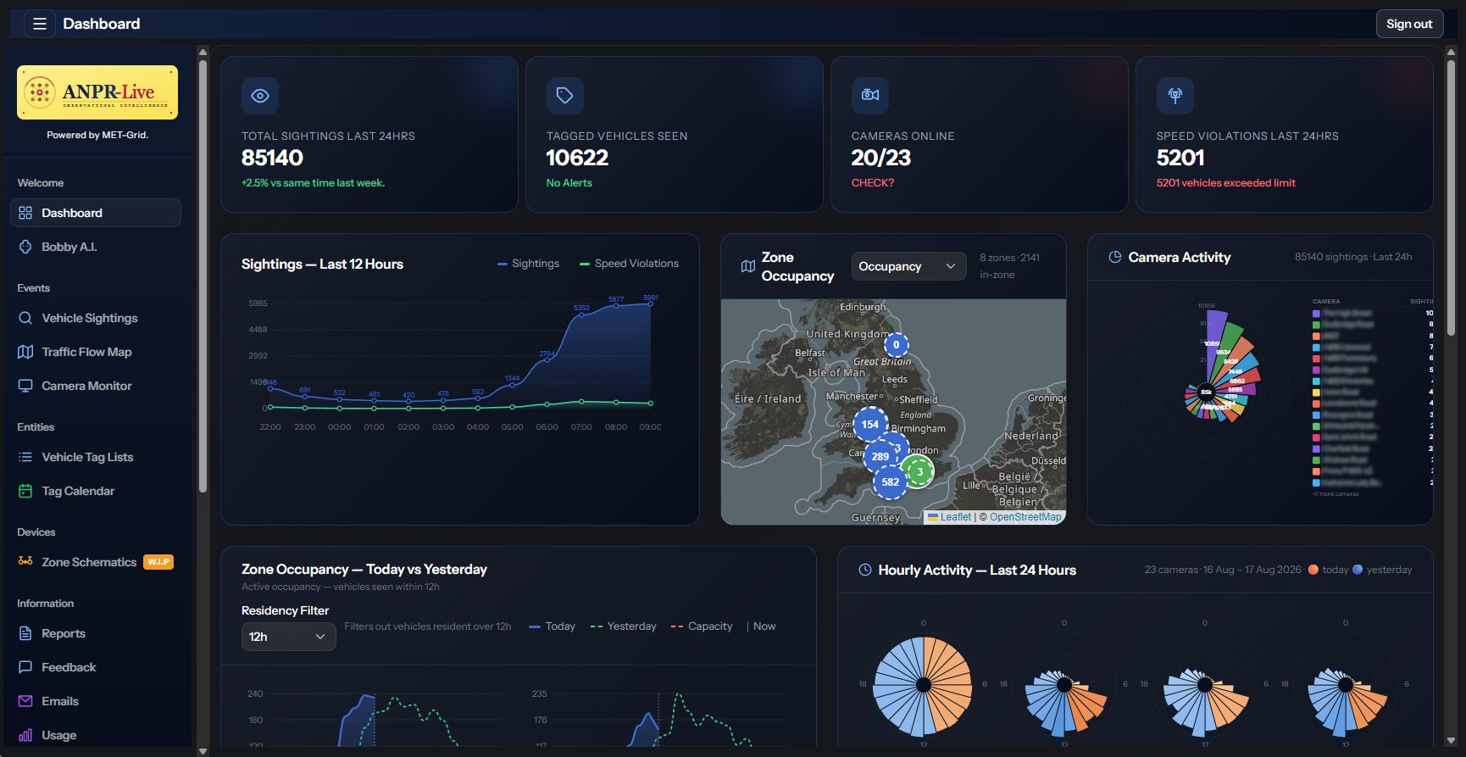The height and width of the screenshot is (757, 1466).
Task: Click the Vehicle Tag Lists icon
Action: (25, 457)
